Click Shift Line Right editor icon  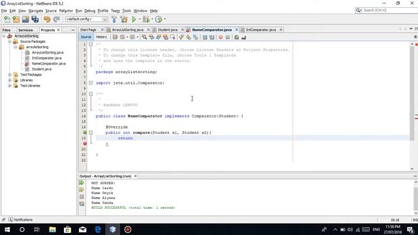click(212, 37)
